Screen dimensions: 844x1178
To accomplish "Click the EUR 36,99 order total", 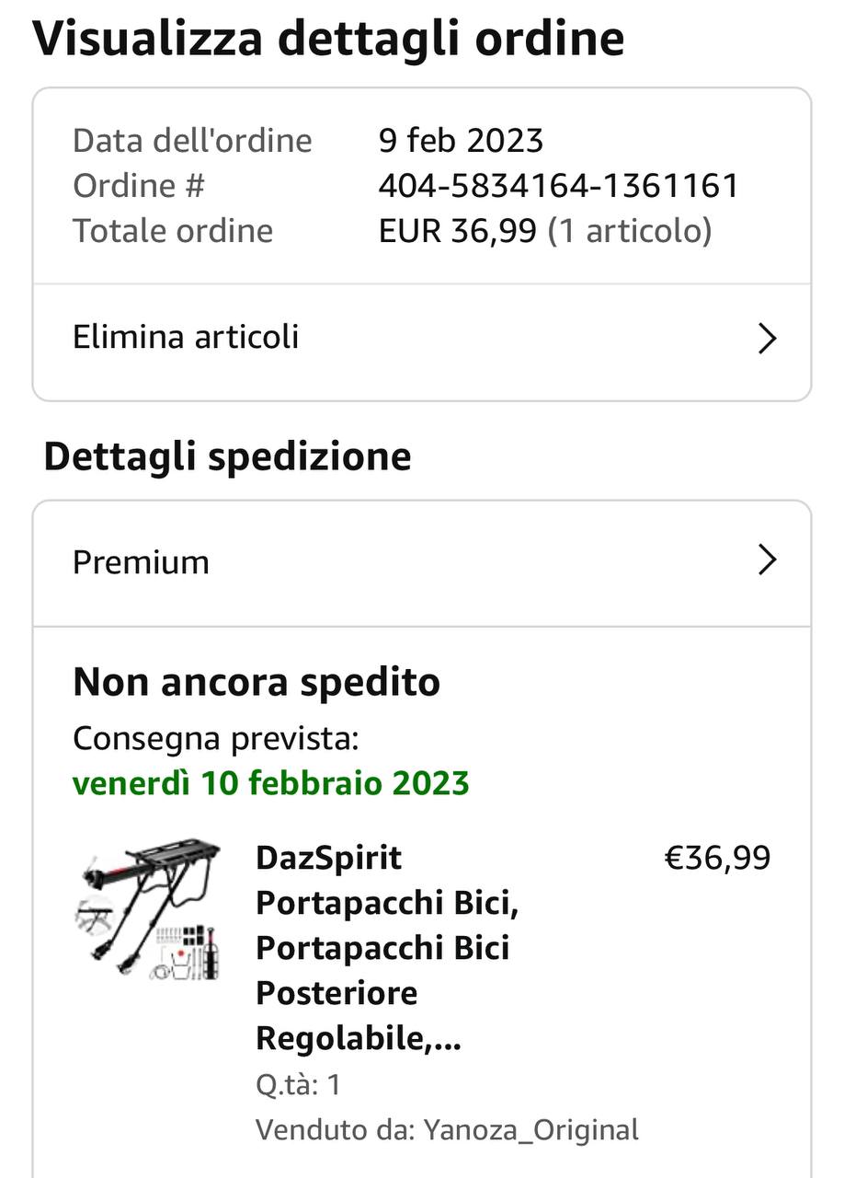I will pyautogui.click(x=457, y=230).
